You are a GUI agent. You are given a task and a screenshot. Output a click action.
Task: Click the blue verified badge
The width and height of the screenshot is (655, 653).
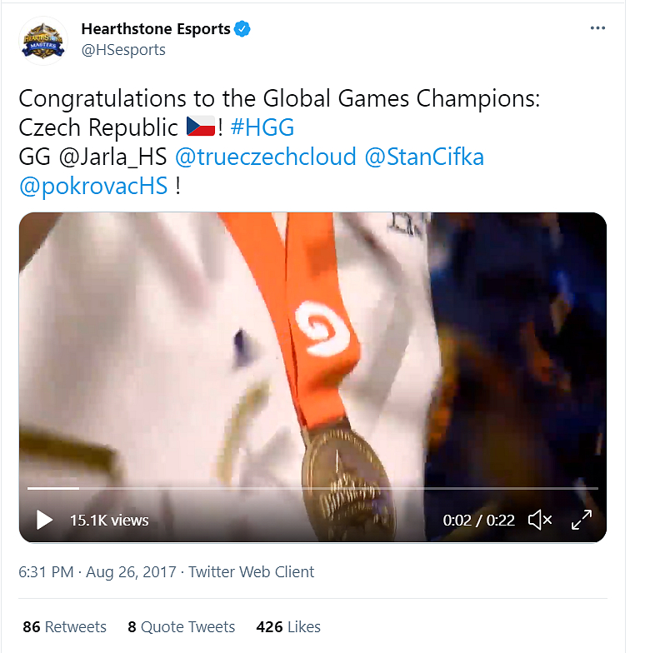(242, 29)
